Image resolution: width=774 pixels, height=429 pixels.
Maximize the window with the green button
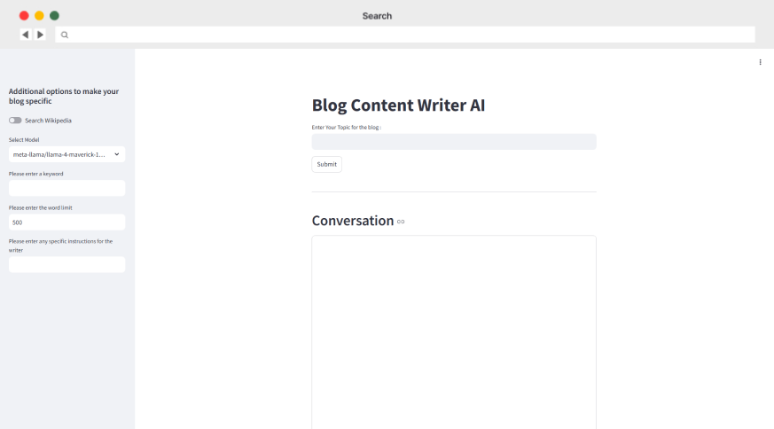click(x=54, y=16)
